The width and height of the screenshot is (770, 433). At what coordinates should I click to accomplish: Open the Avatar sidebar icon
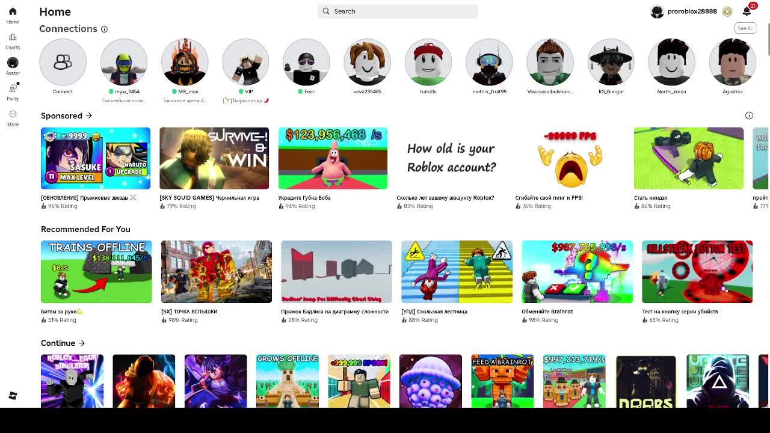pyautogui.click(x=13, y=63)
